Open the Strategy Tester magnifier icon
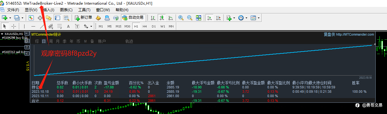This screenshot has width=387, height=114. point(66,18)
